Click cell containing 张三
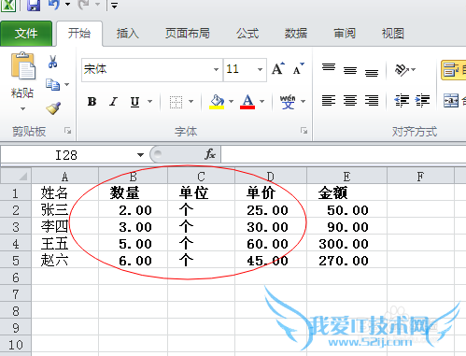 [x=64, y=210]
